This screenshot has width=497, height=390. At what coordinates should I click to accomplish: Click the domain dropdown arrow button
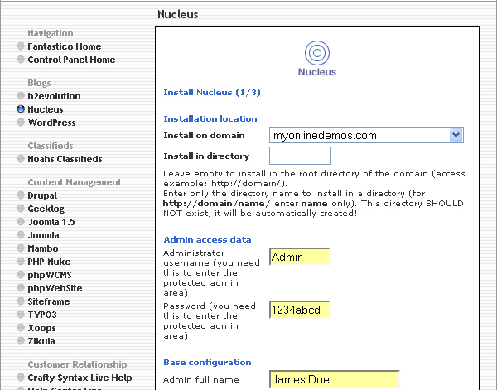pos(456,135)
